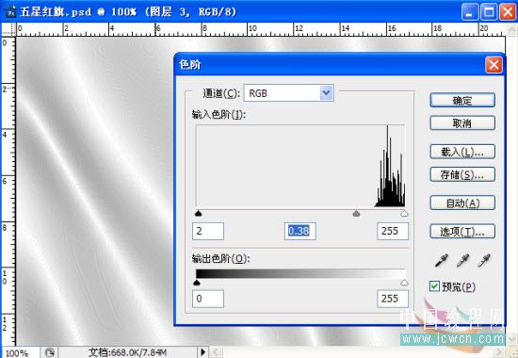
Task: Click the vertical scrollbar up arrow
Action: [511, 29]
